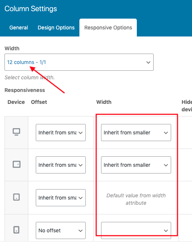The image size is (192, 242).
Task: Open the Design Options tab
Action: [56, 28]
